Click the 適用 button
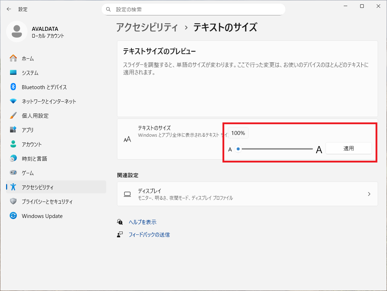This screenshot has width=387, height=291. coord(348,148)
